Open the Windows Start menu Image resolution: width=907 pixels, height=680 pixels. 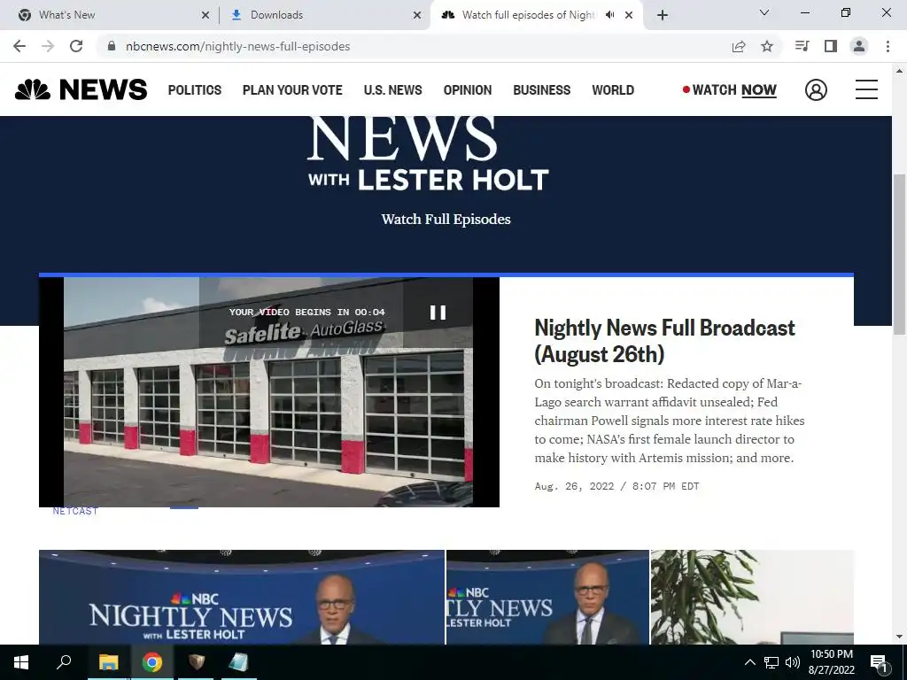click(x=21, y=662)
